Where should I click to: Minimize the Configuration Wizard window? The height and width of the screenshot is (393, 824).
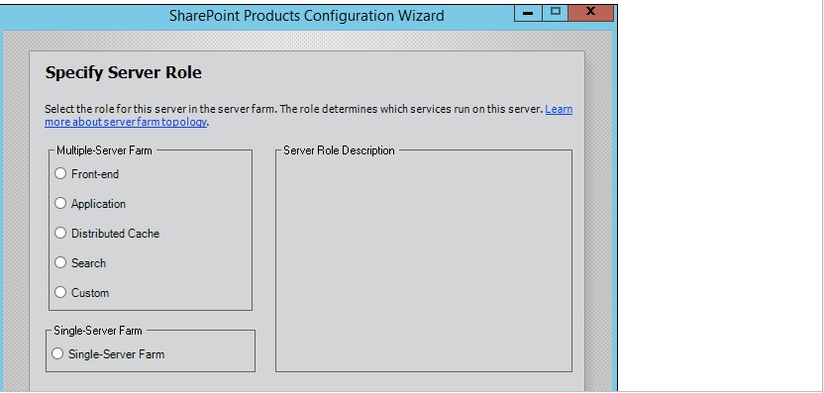[x=528, y=13]
